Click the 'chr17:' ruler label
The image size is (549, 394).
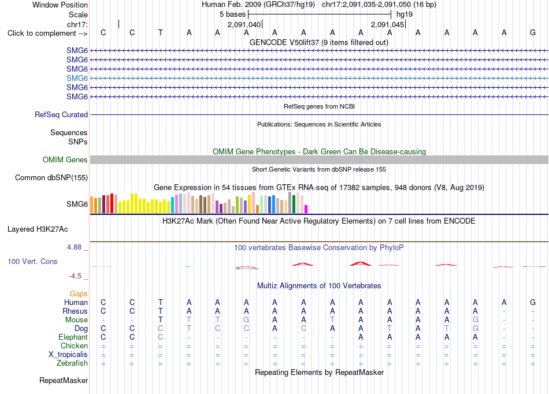tap(77, 24)
